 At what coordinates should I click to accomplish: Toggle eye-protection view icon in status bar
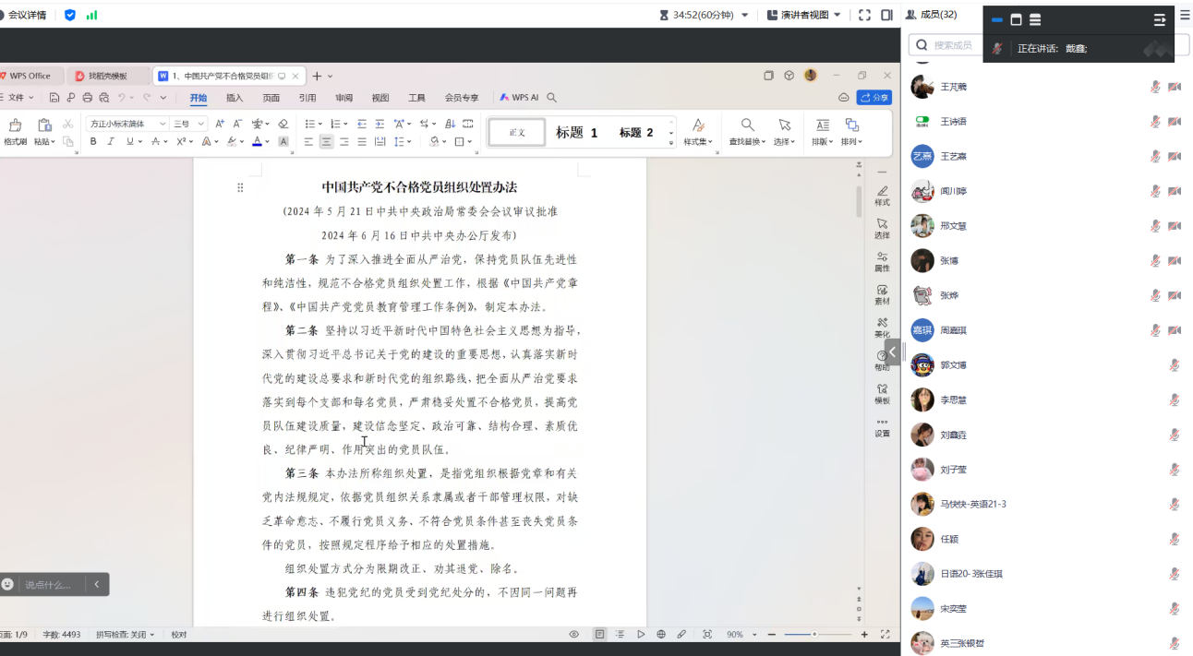pyautogui.click(x=573, y=635)
